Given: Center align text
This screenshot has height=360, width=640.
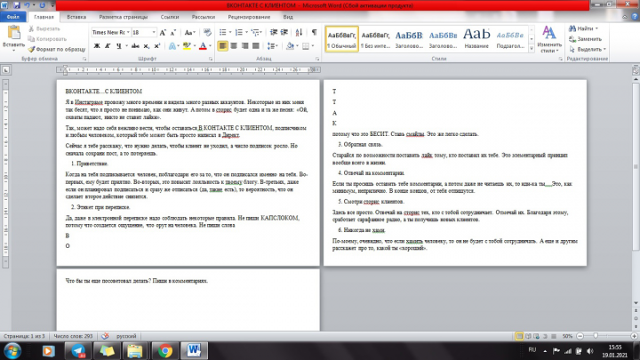Looking at the screenshot, I should pyautogui.click(x=234, y=45).
